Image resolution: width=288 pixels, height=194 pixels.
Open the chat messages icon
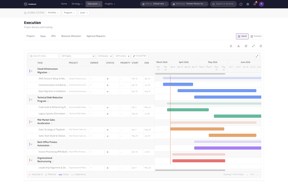241,4
